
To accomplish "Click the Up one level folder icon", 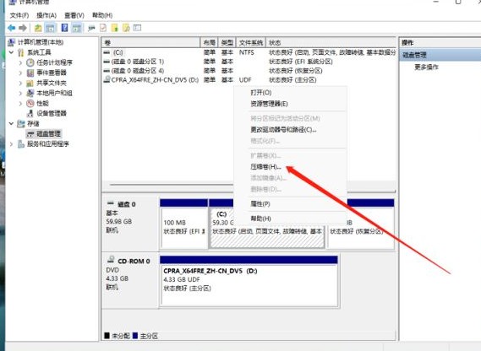I will pyautogui.click(x=38, y=28).
